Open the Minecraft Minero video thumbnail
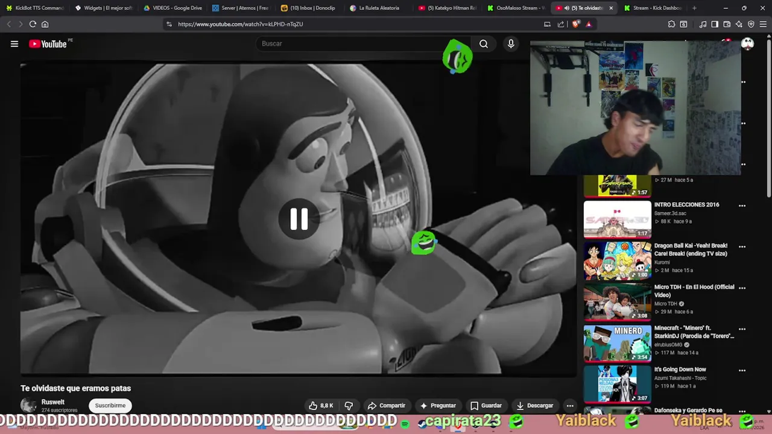This screenshot has height=434, width=772. coord(617,343)
